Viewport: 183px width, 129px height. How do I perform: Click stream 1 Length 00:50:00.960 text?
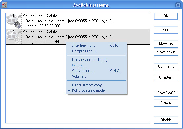[x=43, y=26]
